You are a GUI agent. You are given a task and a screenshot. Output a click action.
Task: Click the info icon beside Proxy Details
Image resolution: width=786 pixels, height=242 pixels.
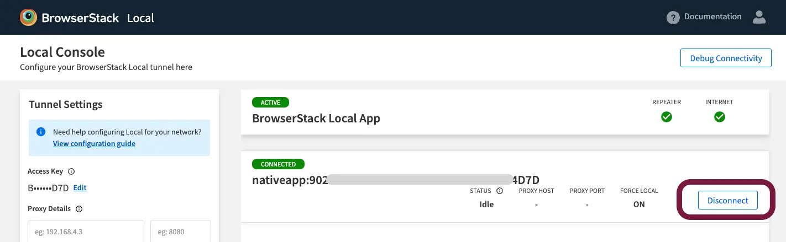point(79,209)
